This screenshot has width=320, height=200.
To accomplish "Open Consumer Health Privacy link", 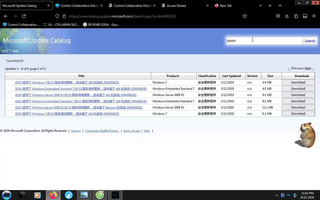I will (x=102, y=131).
